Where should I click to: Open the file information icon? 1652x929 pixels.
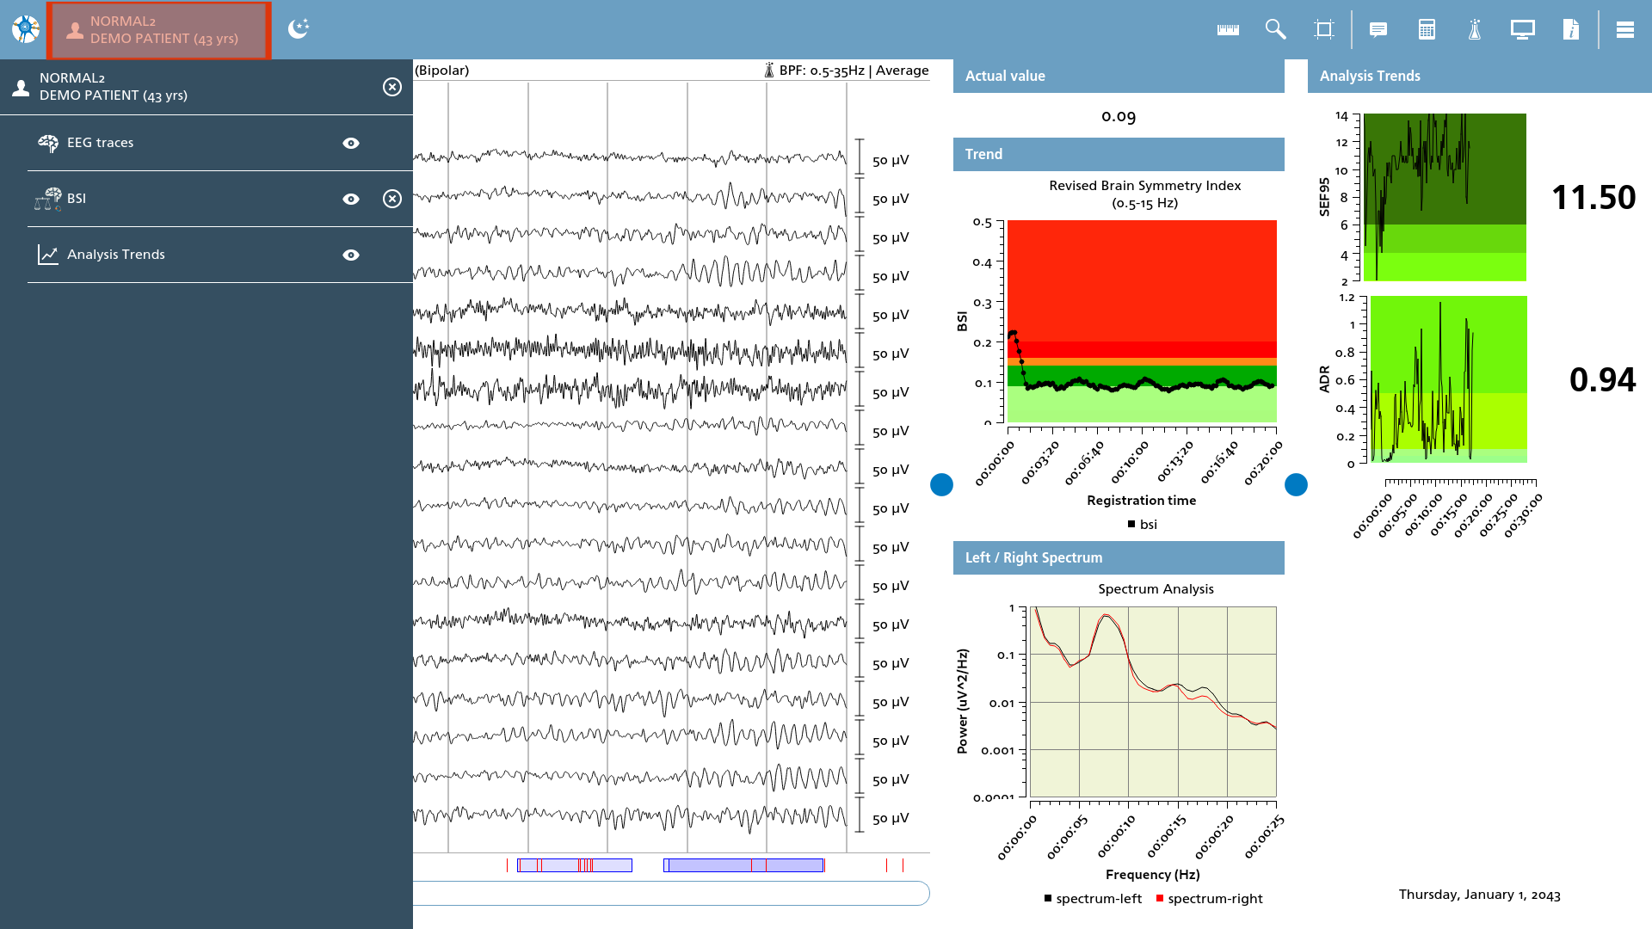[x=1571, y=29]
